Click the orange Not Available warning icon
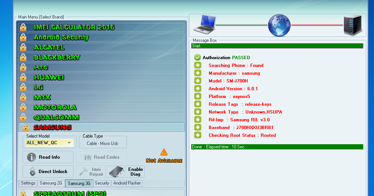The height and width of the screenshot is (196, 374). (x=164, y=152)
